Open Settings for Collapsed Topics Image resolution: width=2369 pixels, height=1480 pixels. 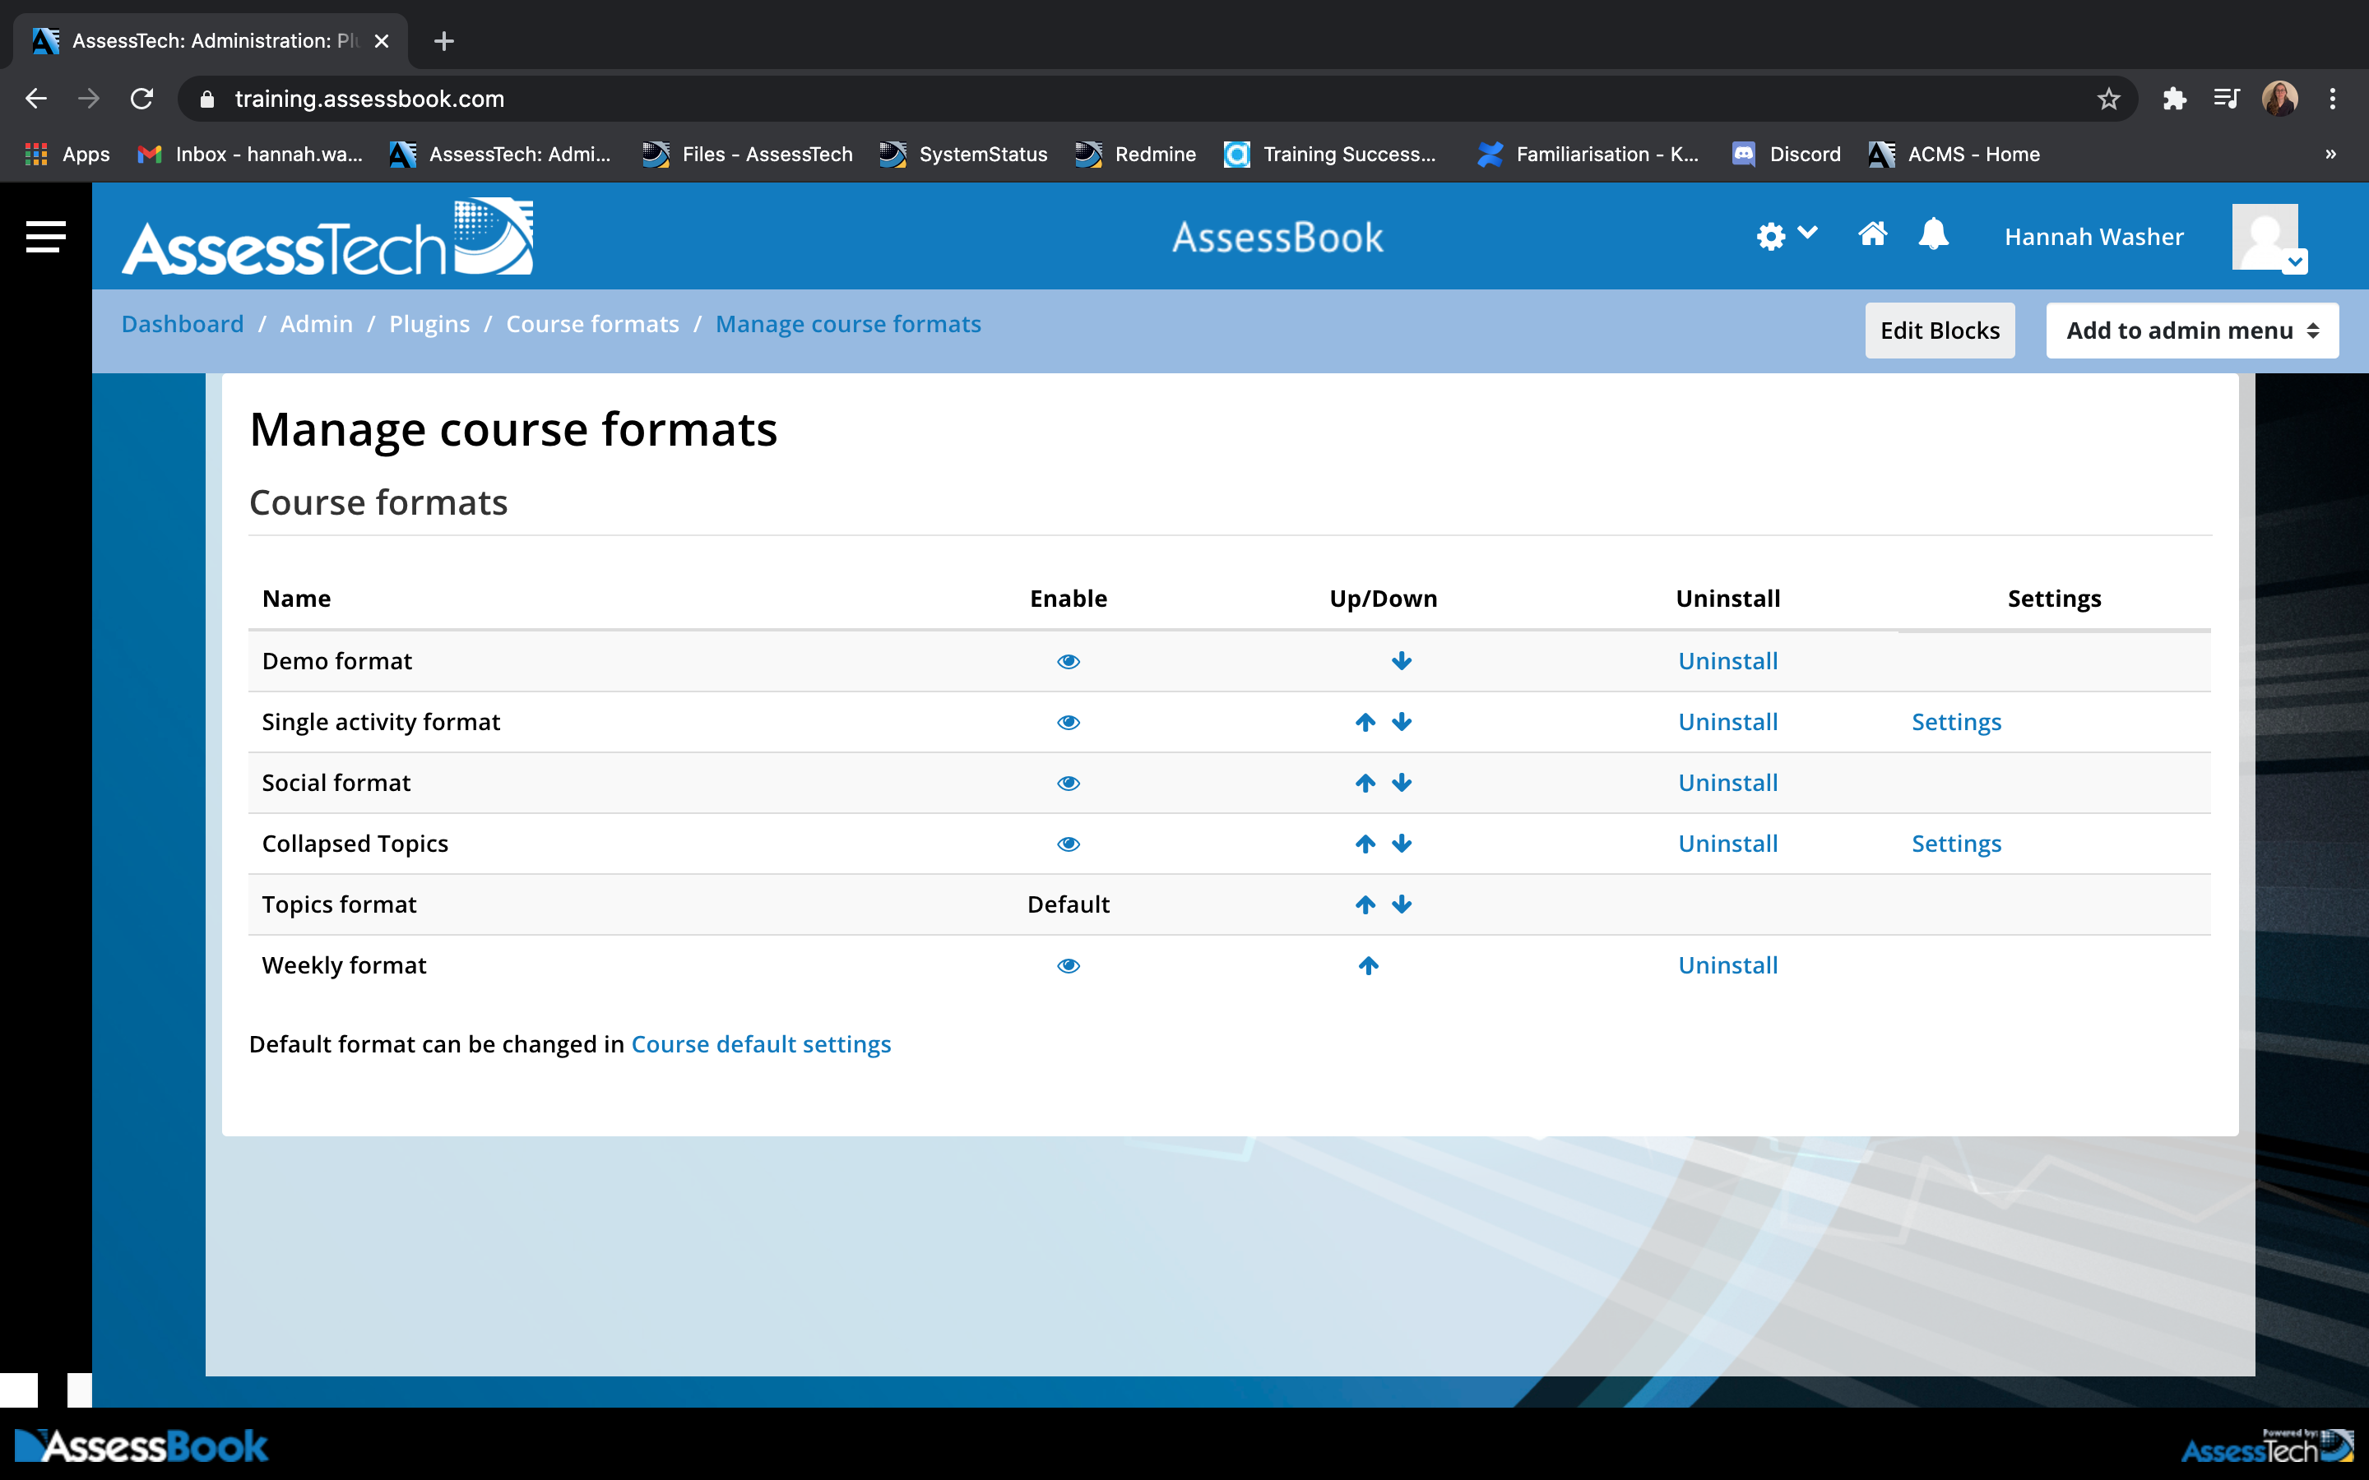point(1956,844)
